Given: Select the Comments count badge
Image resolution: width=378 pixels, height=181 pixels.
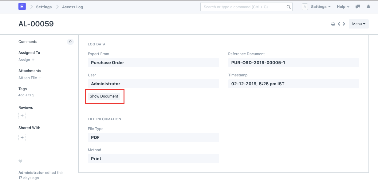Looking at the screenshot, I should 70,42.
